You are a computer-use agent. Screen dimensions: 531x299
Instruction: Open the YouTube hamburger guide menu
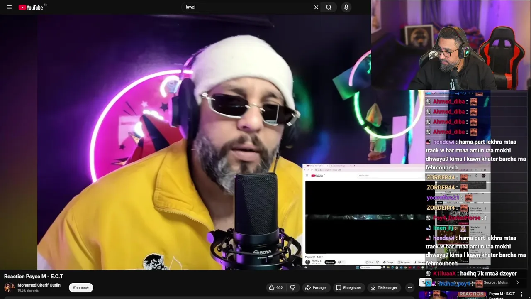coord(9,7)
